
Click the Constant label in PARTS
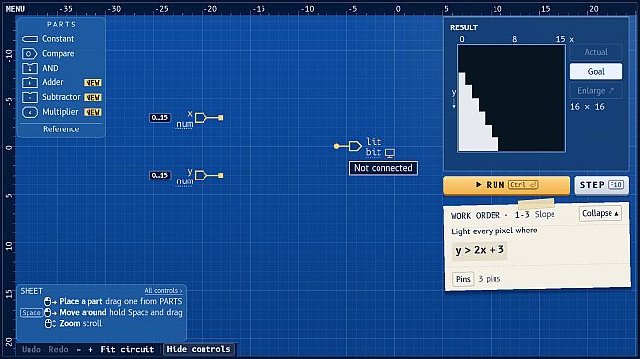point(58,39)
